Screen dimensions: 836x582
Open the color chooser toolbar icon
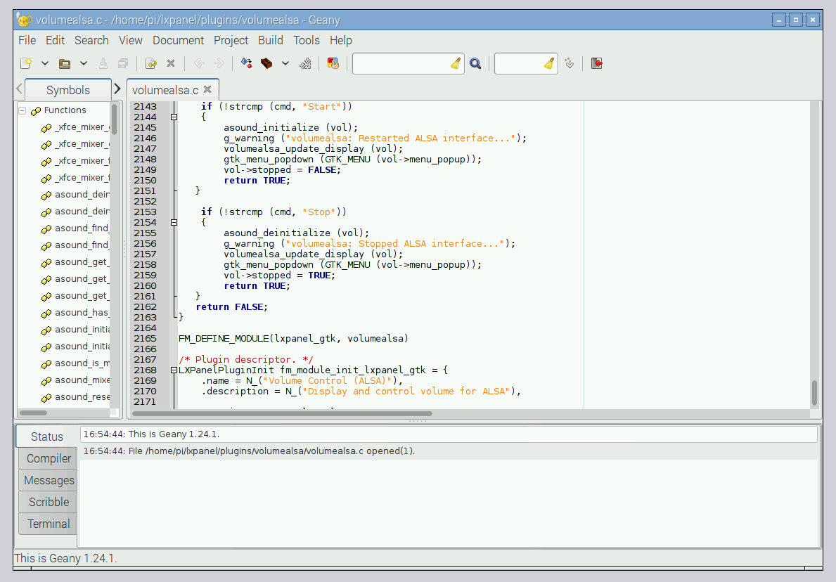[333, 63]
